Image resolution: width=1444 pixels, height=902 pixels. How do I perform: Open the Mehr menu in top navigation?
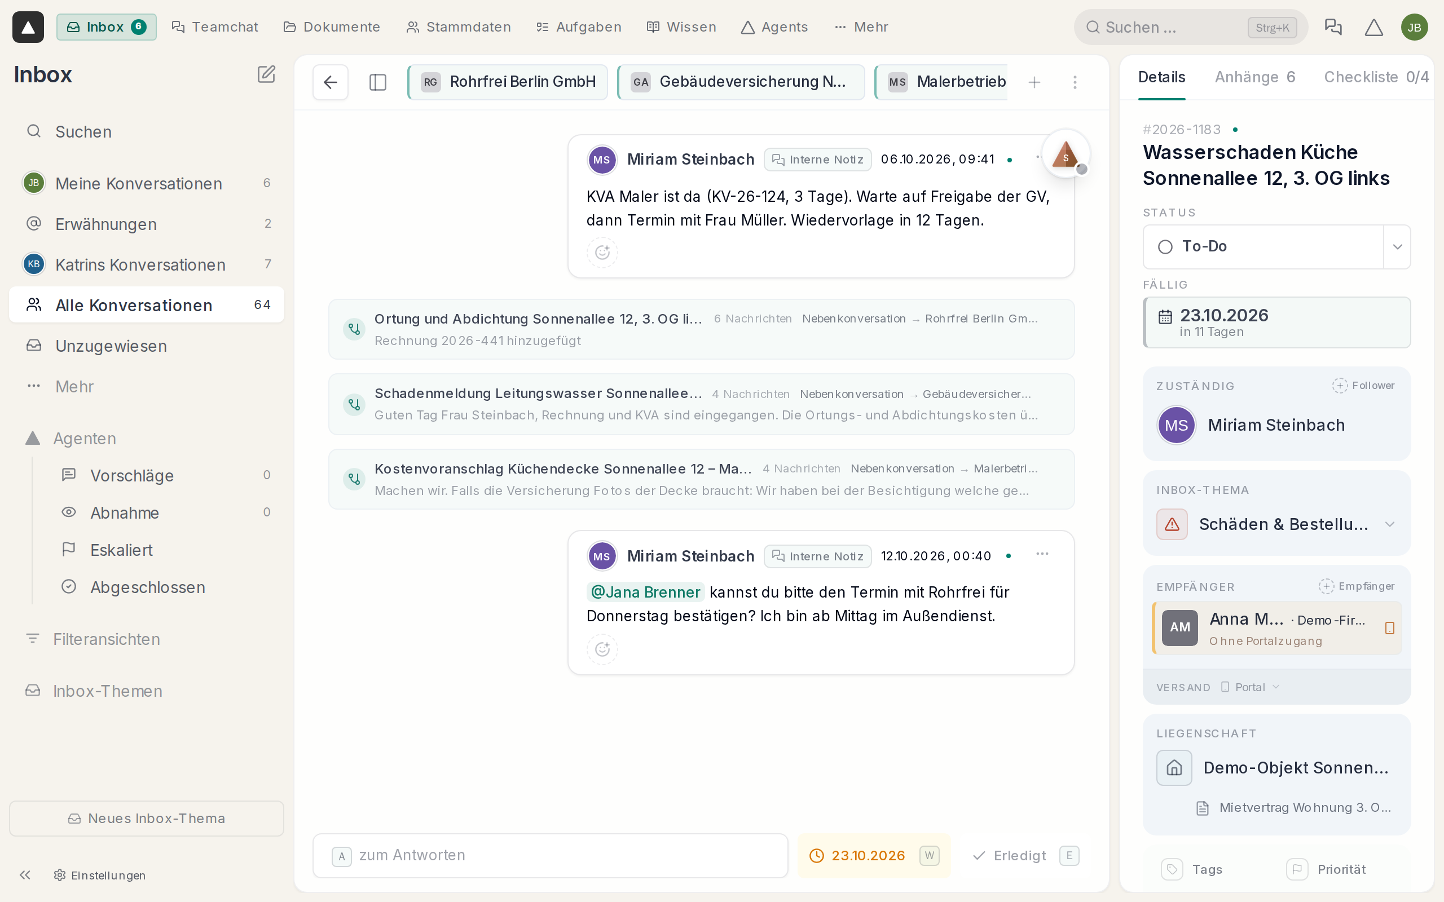pyautogui.click(x=862, y=27)
